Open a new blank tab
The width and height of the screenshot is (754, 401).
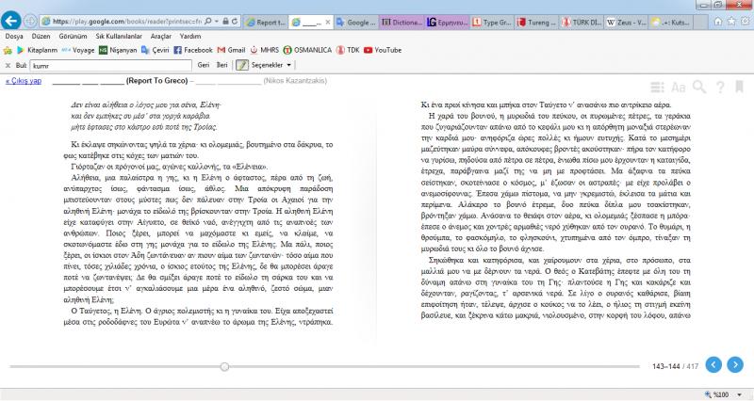pyautogui.click(x=700, y=22)
